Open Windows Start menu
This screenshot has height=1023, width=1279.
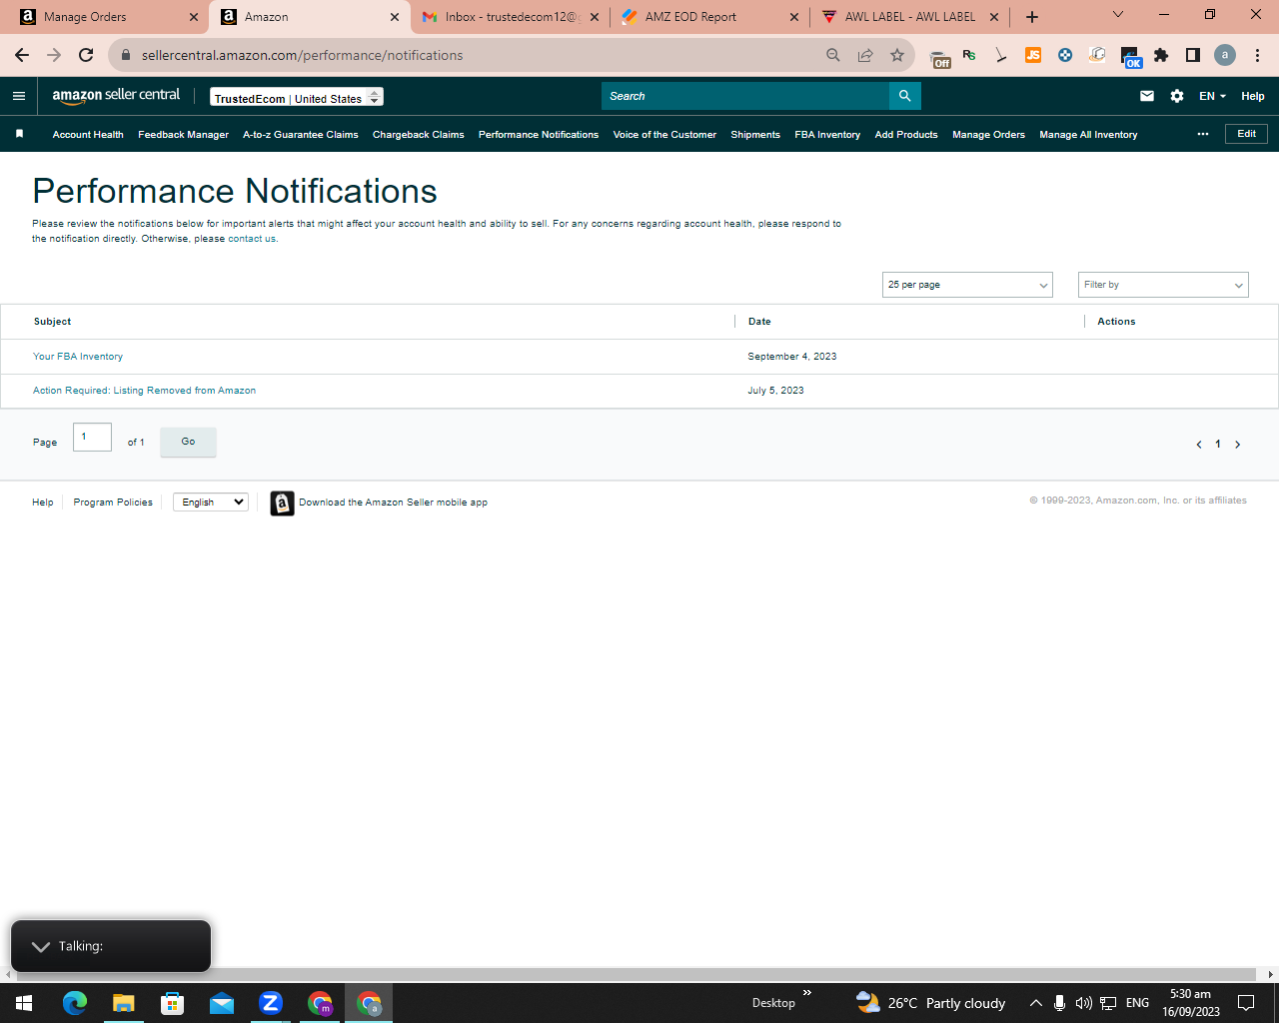tap(24, 1003)
